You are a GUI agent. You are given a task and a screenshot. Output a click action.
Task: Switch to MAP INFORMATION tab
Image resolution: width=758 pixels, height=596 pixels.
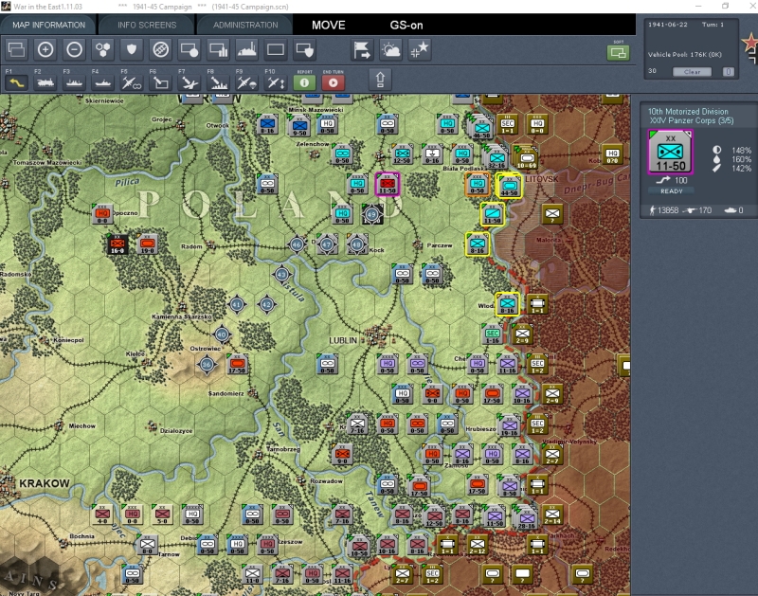tap(48, 25)
